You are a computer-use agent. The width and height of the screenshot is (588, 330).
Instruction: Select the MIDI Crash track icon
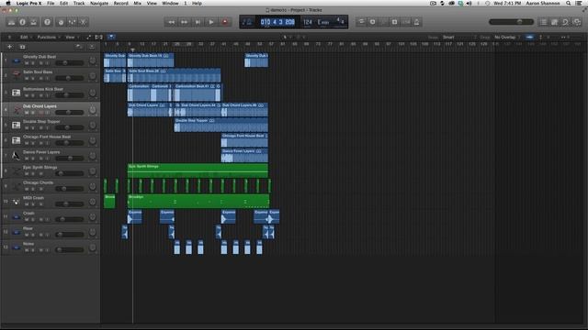tap(17, 202)
